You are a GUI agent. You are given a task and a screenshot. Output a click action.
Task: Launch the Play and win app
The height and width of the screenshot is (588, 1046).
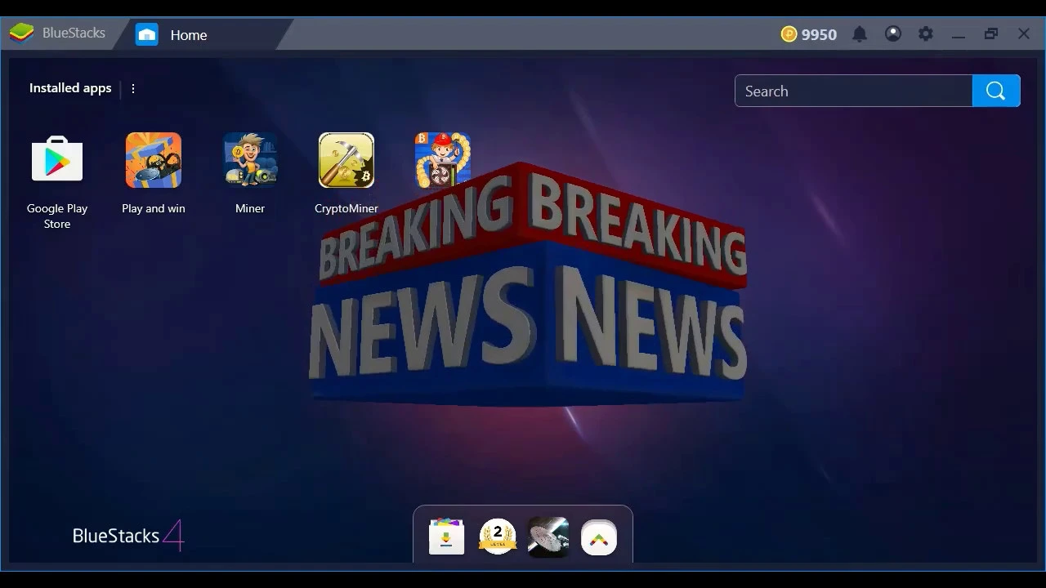[x=154, y=160]
